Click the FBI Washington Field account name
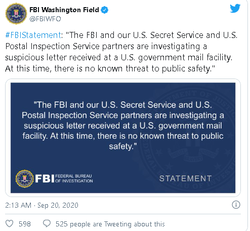The image size is (250, 231). [64, 10]
